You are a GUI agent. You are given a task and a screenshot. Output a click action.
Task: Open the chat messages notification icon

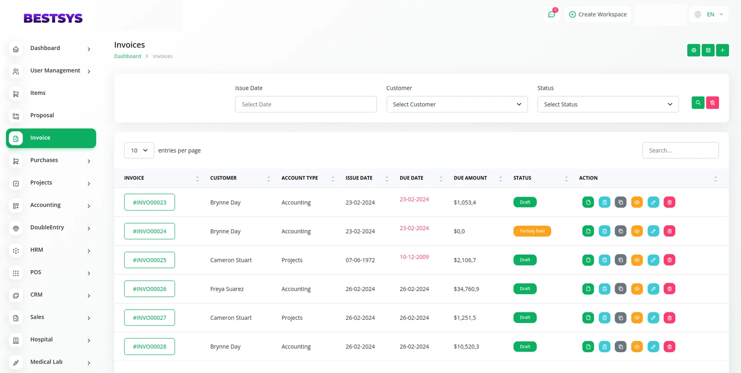551,14
